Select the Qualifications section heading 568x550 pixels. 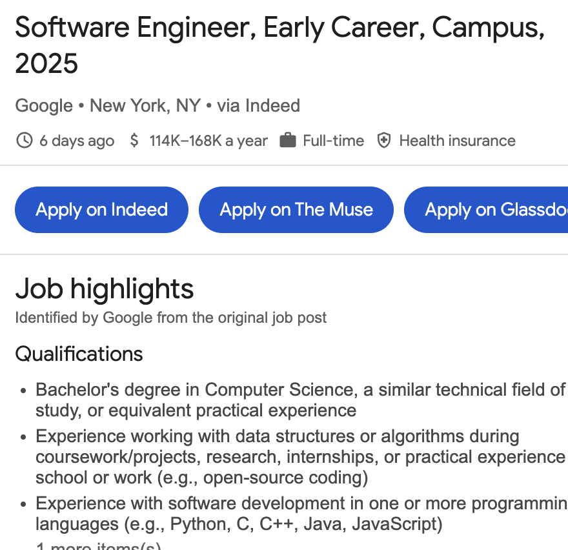click(x=79, y=354)
